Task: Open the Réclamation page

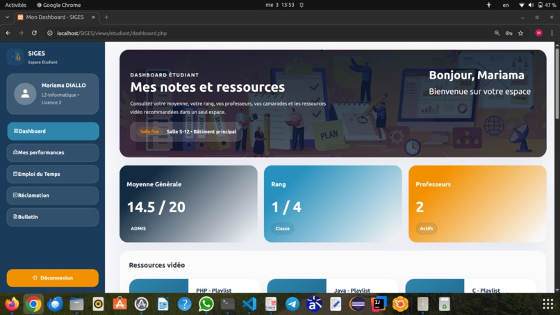Action: (x=53, y=195)
